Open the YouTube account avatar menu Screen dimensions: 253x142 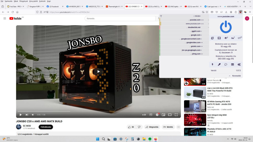(247, 18)
